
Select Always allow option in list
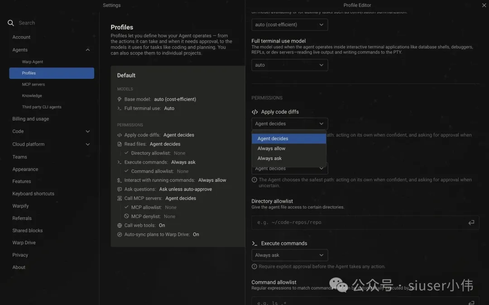tap(289, 149)
